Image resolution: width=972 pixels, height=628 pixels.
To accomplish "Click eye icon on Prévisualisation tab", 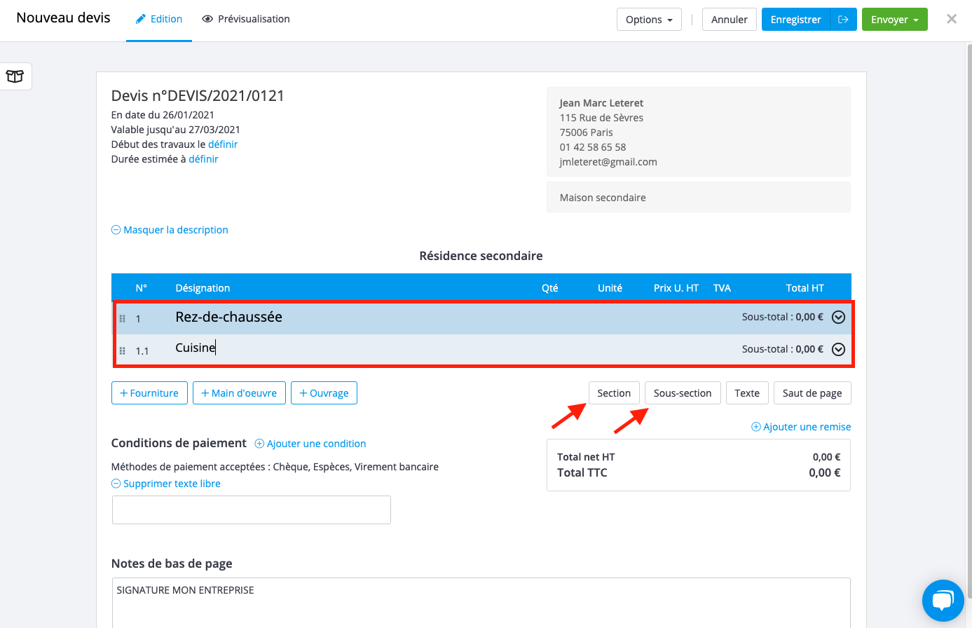I will click(207, 20).
